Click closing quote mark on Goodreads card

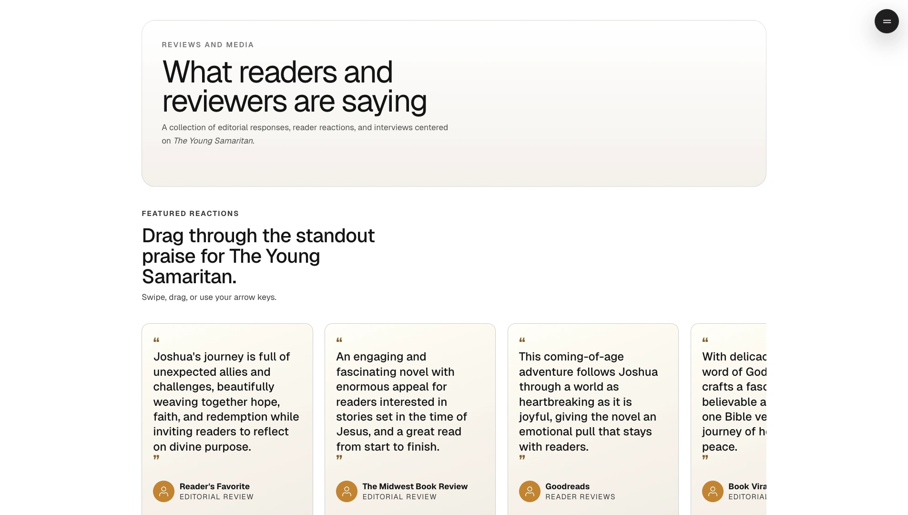pos(522,458)
